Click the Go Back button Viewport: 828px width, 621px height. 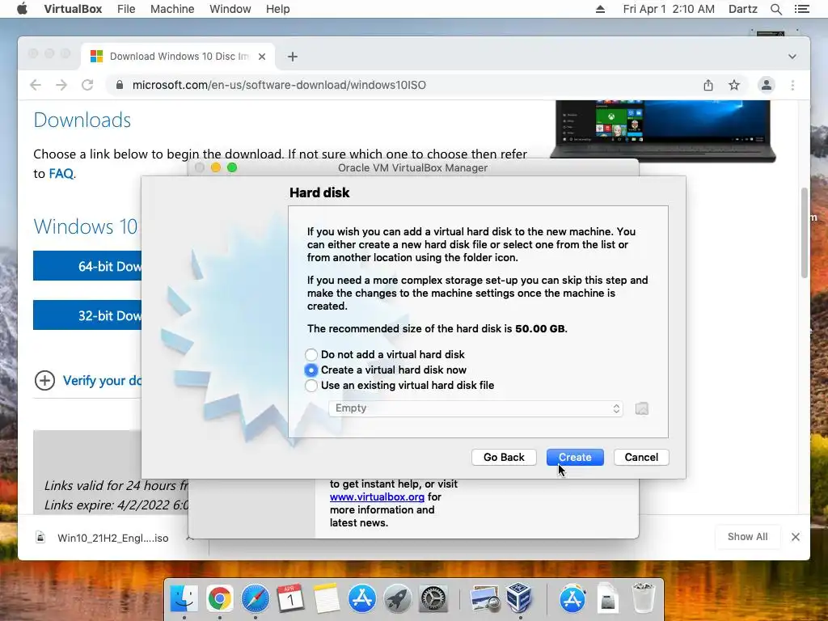[x=504, y=458]
